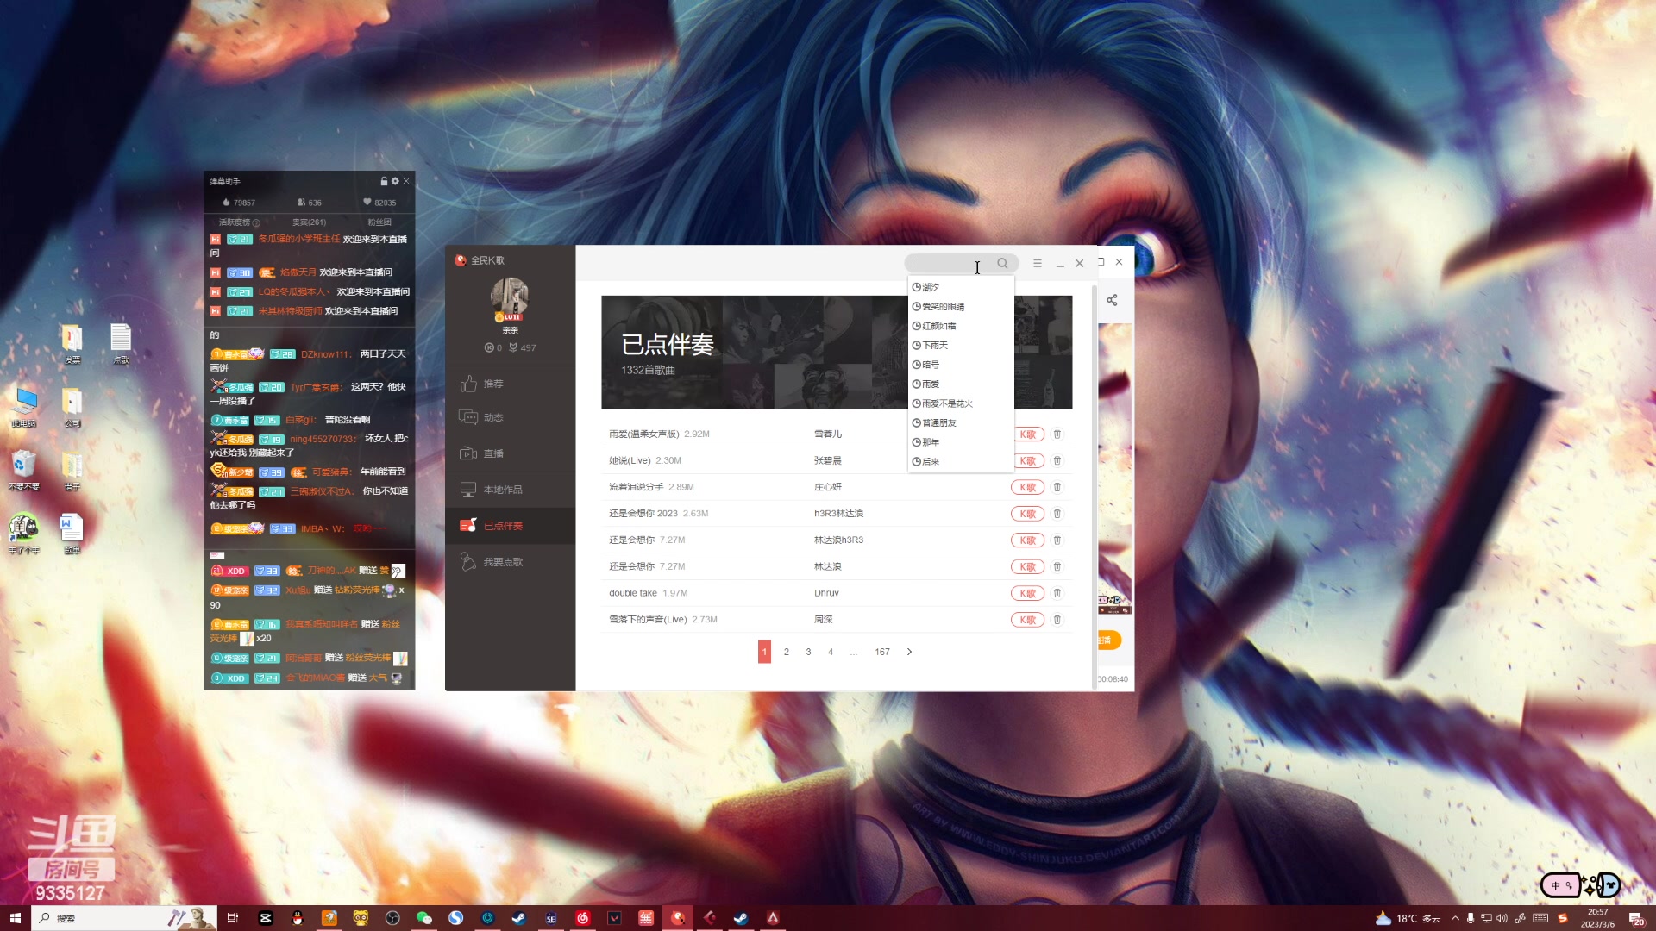This screenshot has width=1656, height=931.
Task: Click the QQ penguin taskbar icon
Action: click(298, 918)
